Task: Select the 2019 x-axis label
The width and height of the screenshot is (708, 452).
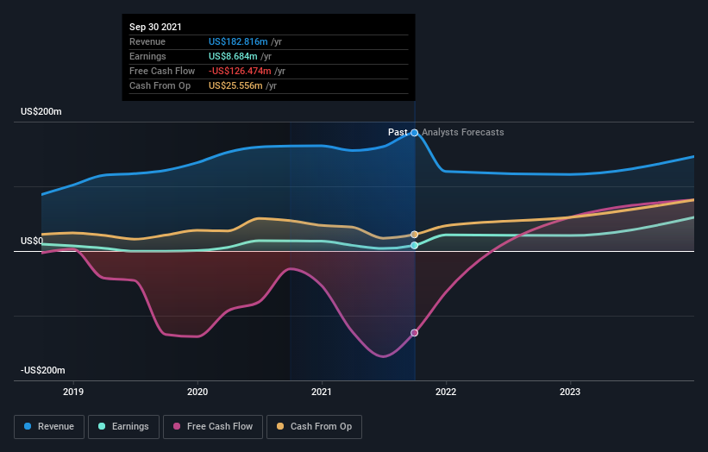Action: click(73, 392)
